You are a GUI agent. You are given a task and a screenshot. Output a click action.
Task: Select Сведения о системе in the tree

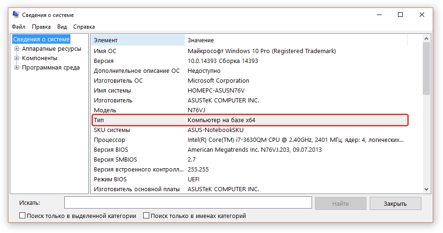[41, 39]
